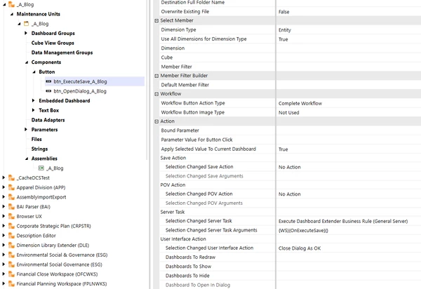421x289 pixels.
Task: Select Data Adapters node
Action: pyautogui.click(x=48, y=120)
